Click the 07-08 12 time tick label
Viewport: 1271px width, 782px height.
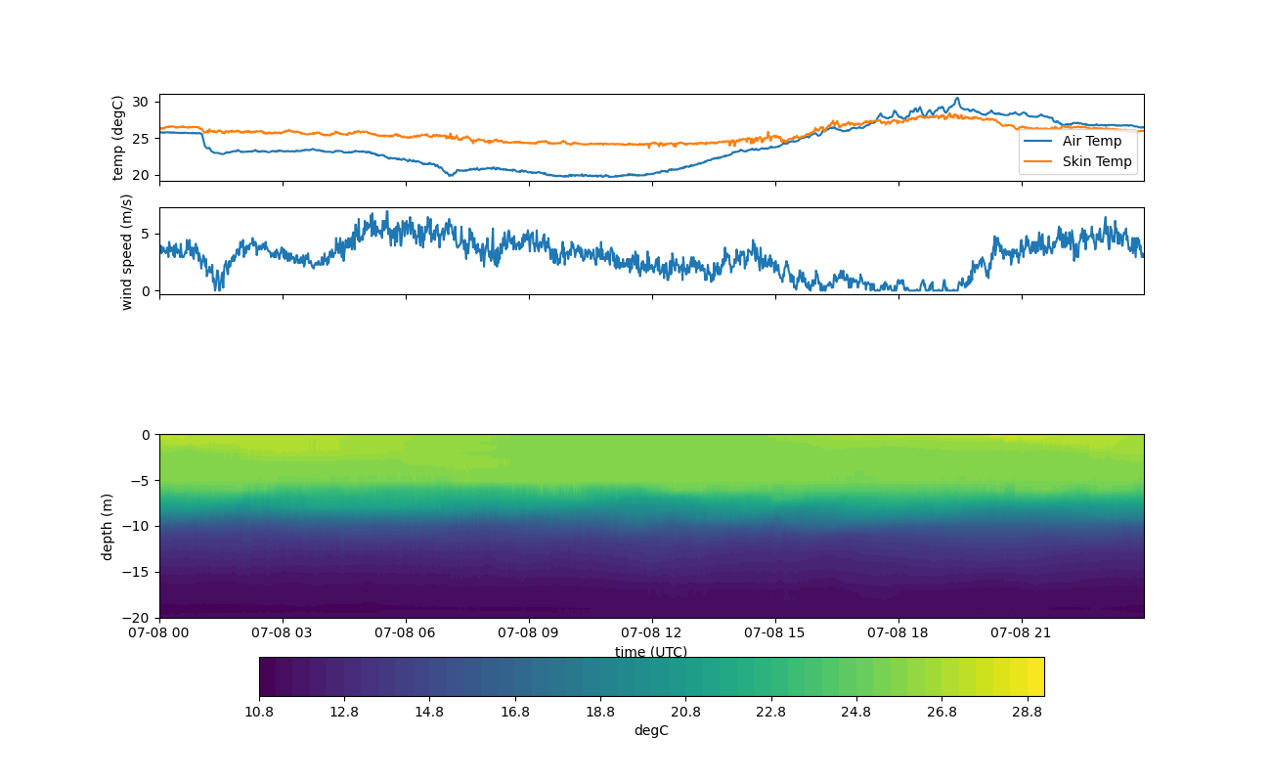coord(651,633)
